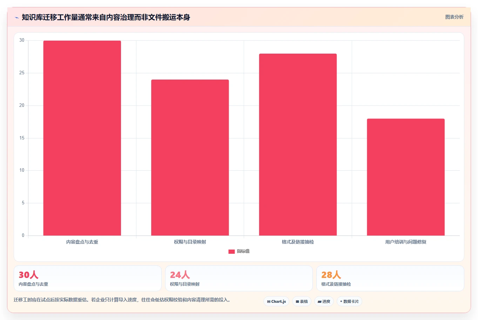This screenshot has width=478, height=320.
Task: Click the square icon inside the 表格 tag
Action: coord(297,302)
